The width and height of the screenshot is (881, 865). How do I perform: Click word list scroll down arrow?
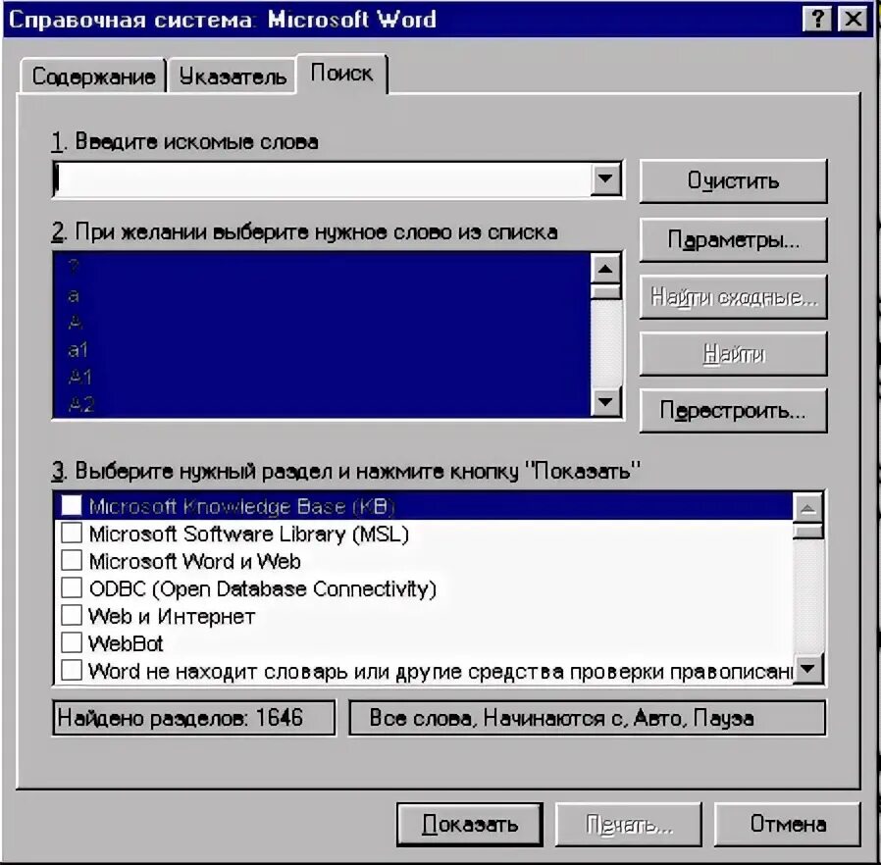pos(605,401)
